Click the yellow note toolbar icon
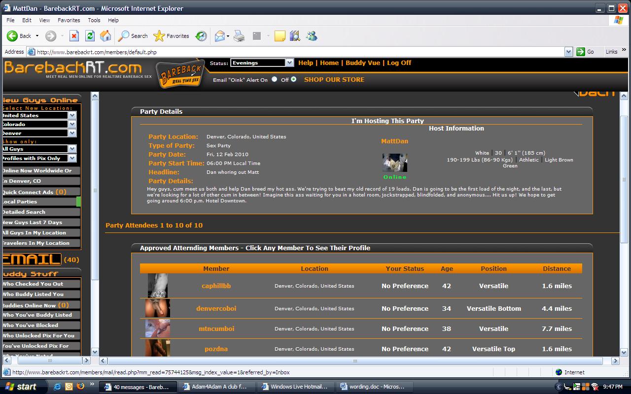 280,36
